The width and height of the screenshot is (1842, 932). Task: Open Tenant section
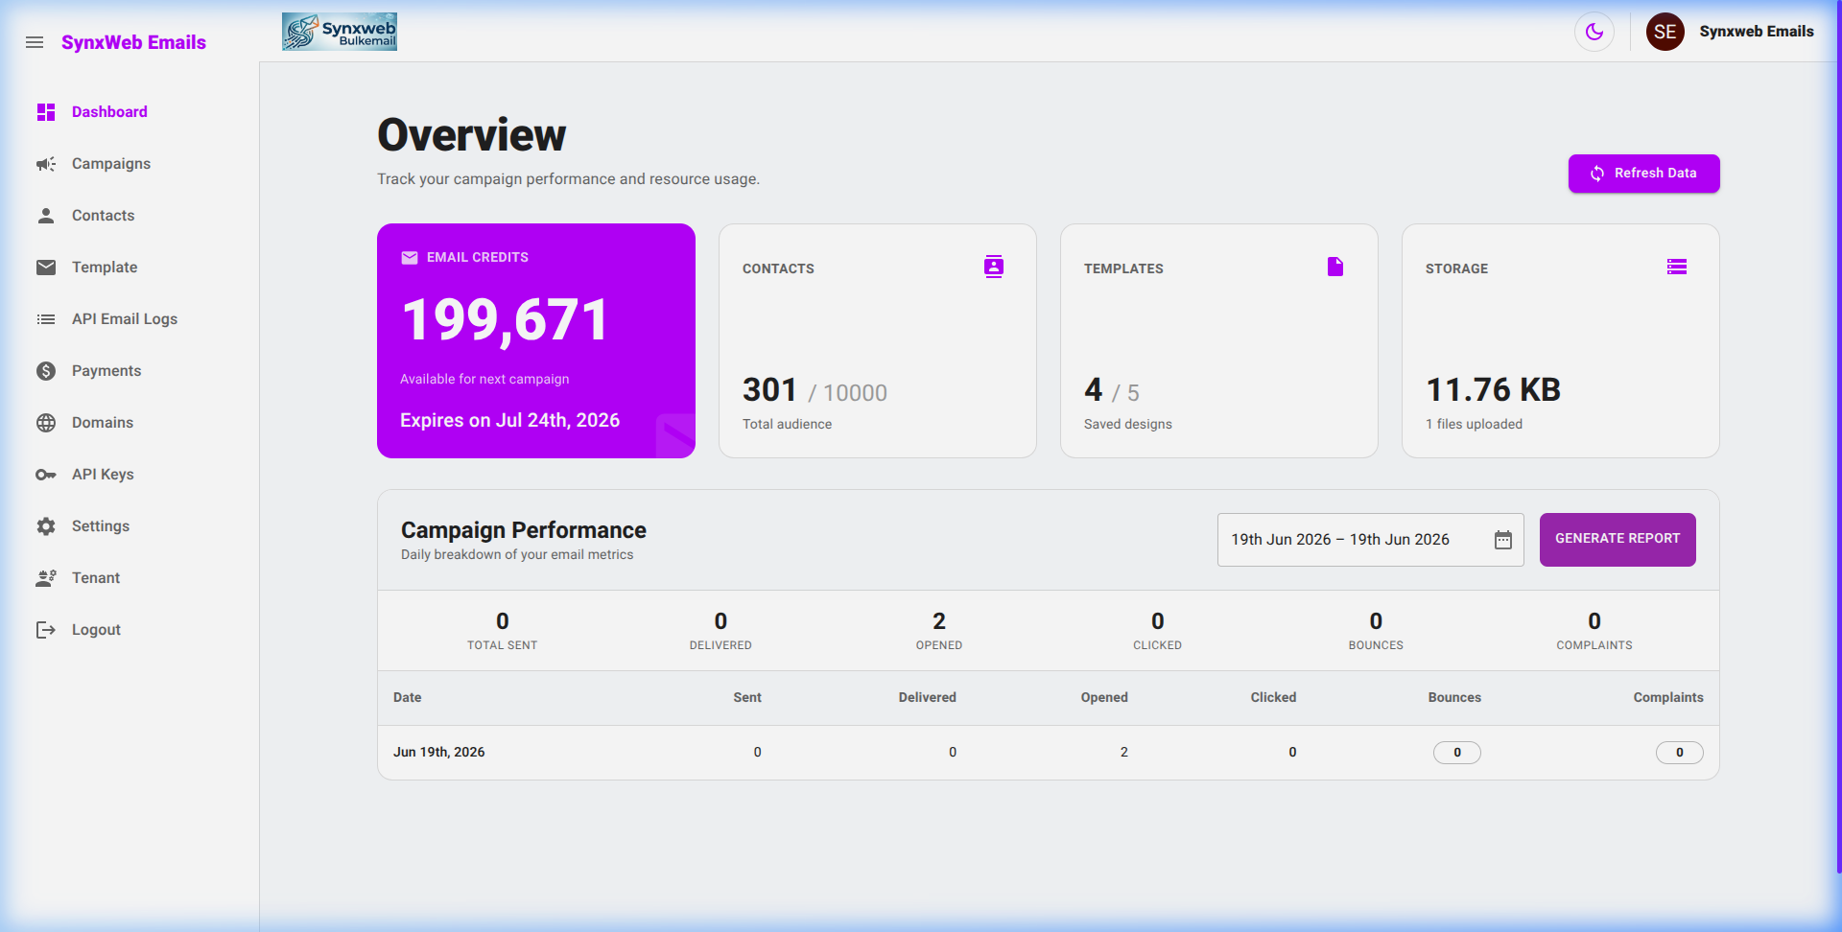[96, 578]
